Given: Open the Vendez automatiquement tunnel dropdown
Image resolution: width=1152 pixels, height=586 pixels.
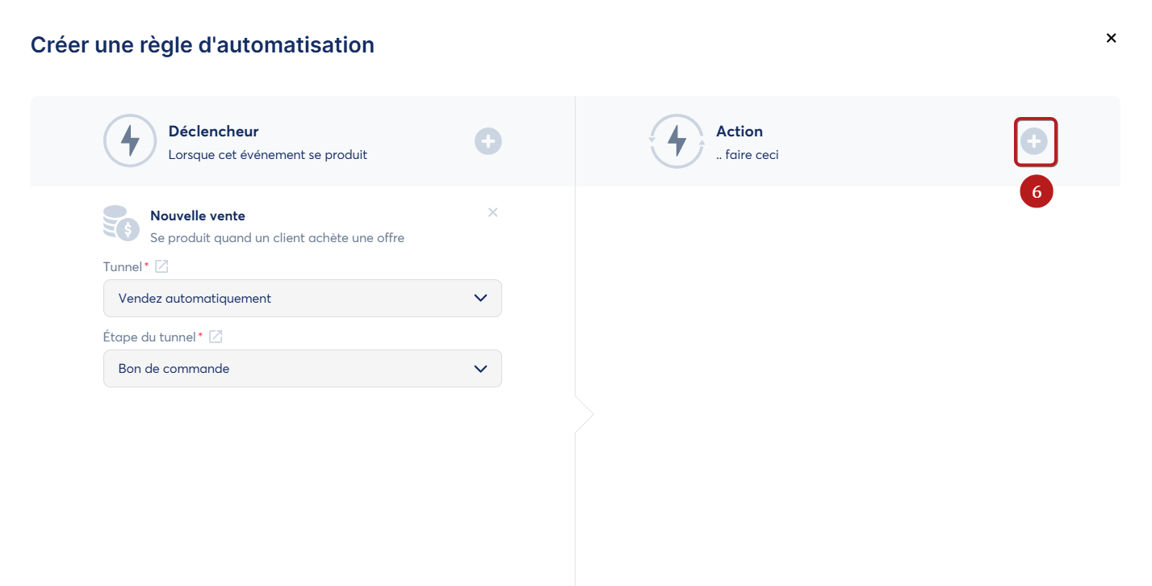Looking at the screenshot, I should (303, 298).
